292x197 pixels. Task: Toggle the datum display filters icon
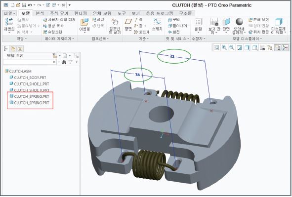click(270, 47)
